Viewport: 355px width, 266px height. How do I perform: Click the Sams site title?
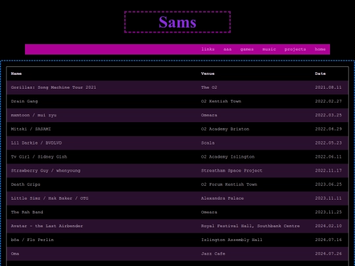(x=177, y=22)
